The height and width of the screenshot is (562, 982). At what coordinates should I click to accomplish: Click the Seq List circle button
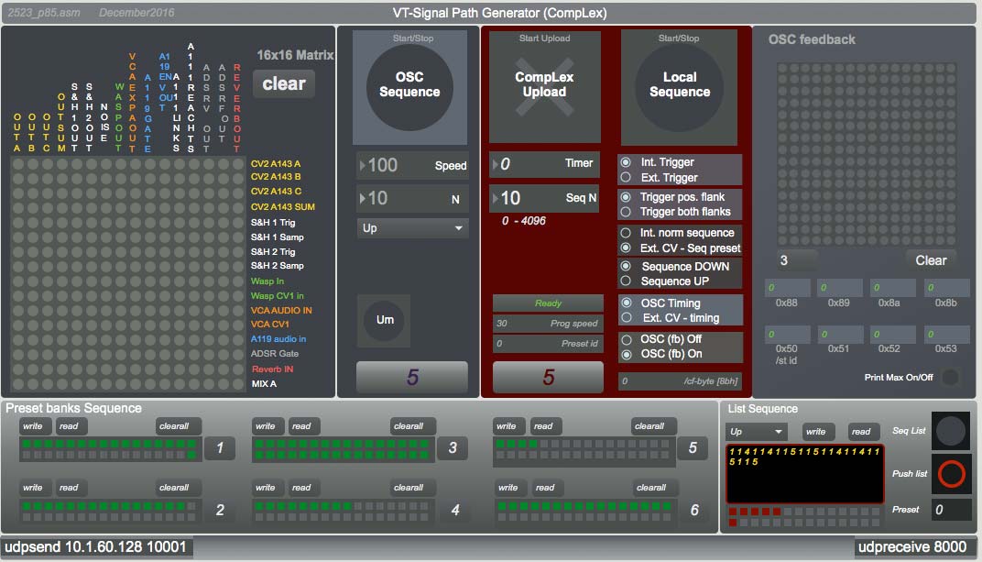point(950,431)
